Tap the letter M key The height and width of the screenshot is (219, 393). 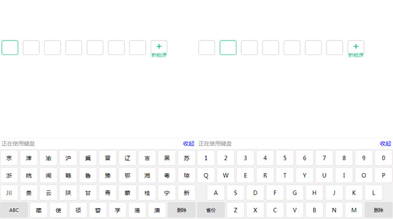354,210
